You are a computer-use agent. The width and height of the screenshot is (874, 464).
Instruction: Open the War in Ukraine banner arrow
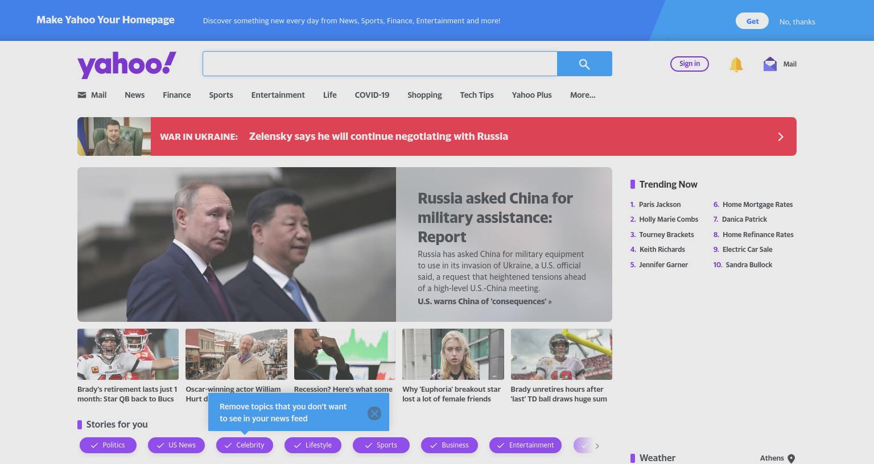tap(781, 136)
